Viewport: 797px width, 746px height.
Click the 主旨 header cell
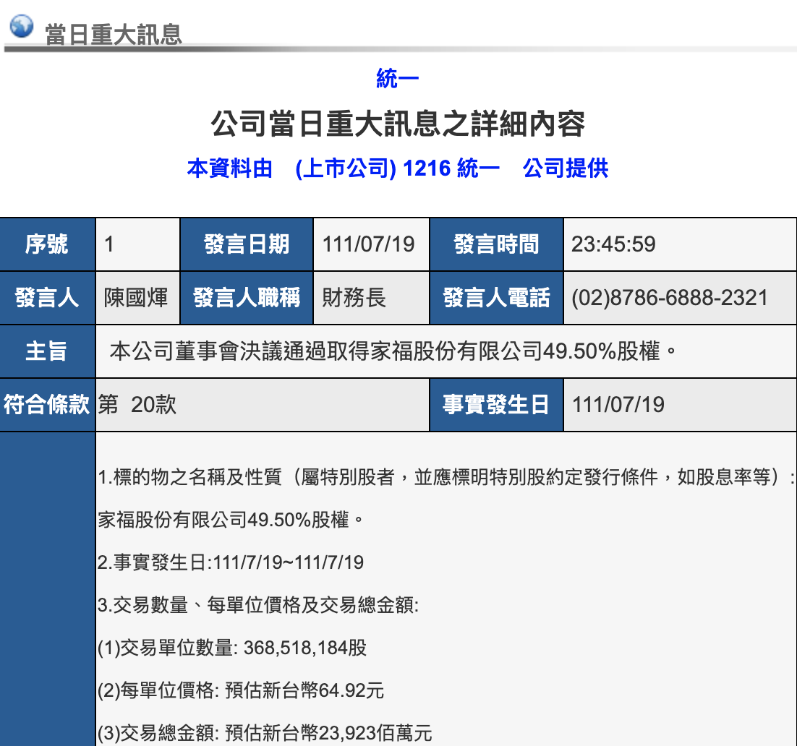pyautogui.click(x=47, y=351)
